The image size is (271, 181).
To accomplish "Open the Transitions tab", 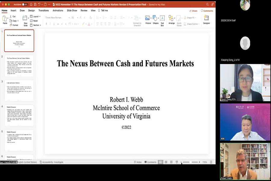I will coord(44,10).
